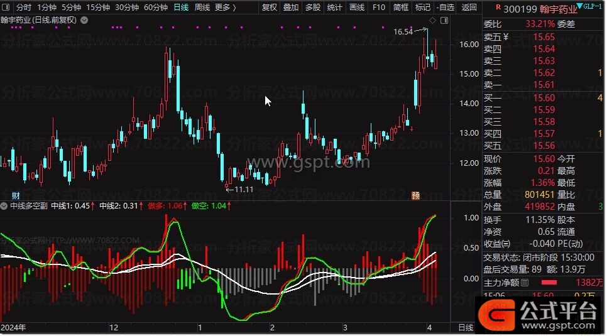The height and width of the screenshot is (336, 607).
Task: Select the 30分钟 period
Action: (x=127, y=7)
